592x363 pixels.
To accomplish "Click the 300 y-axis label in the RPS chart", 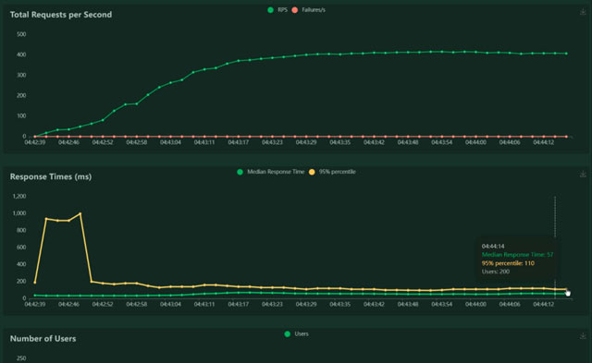I will coord(21,75).
